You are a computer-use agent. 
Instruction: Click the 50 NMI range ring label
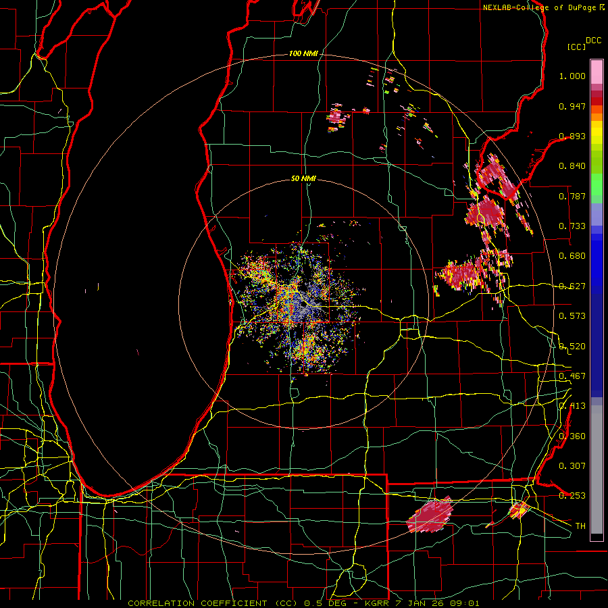click(303, 179)
